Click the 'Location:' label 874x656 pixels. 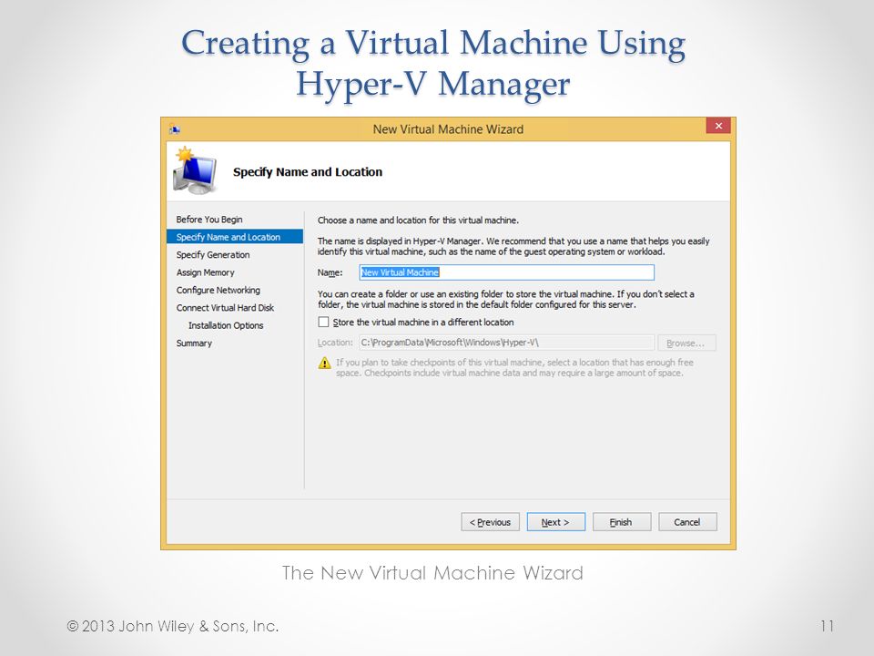tap(335, 343)
